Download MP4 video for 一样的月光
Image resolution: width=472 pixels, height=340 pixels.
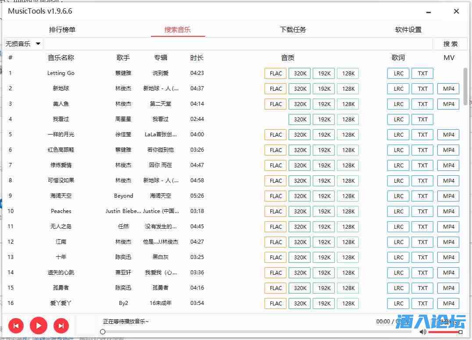pos(448,135)
